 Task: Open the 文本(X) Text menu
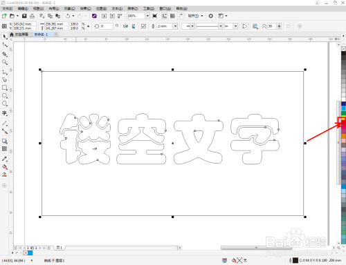tap(117, 8)
